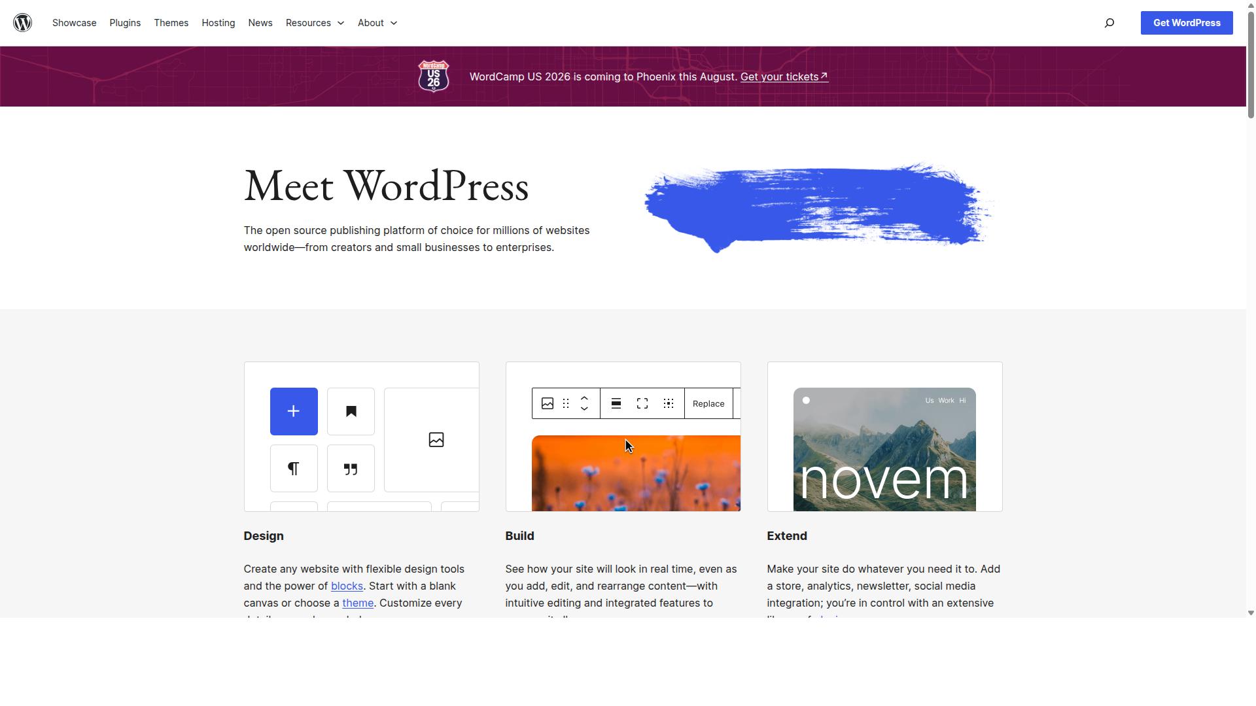1256x706 pixels.
Task: Expand the Resources dropdown menu
Action: (x=315, y=23)
